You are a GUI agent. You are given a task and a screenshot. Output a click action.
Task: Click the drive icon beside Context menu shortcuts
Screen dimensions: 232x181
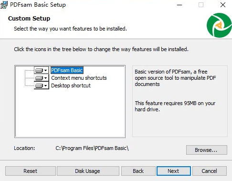39,78
